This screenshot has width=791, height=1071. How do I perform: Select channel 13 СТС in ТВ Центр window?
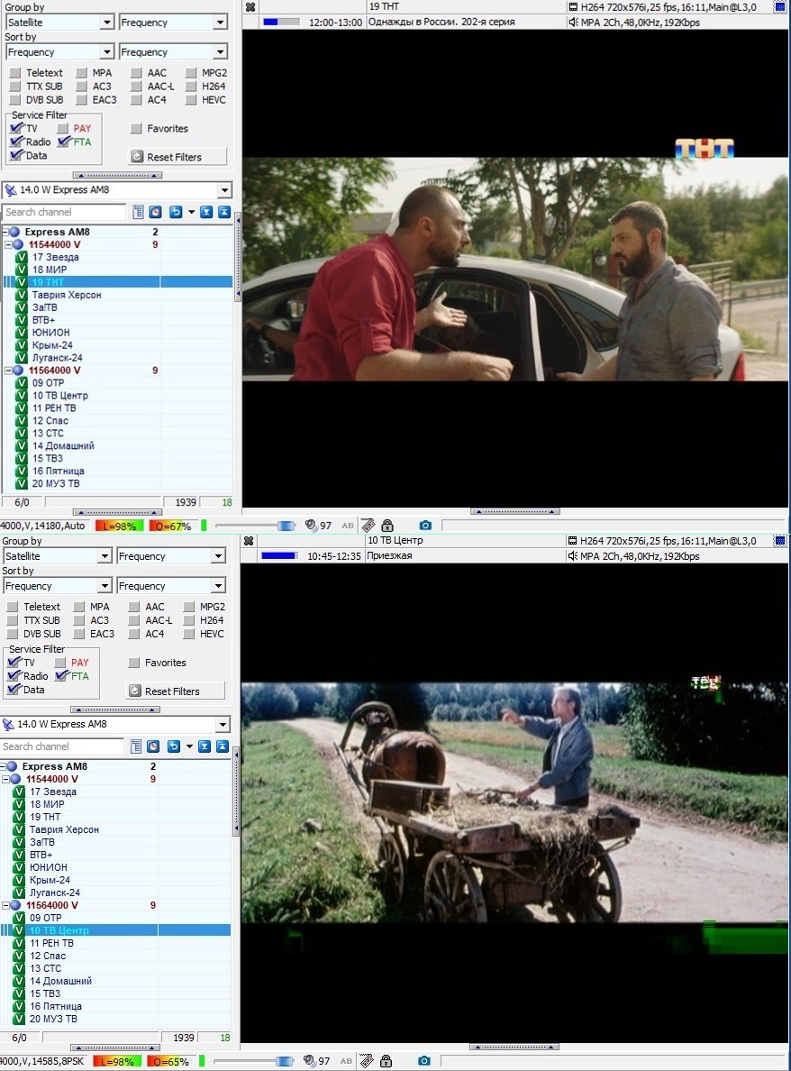click(x=45, y=968)
